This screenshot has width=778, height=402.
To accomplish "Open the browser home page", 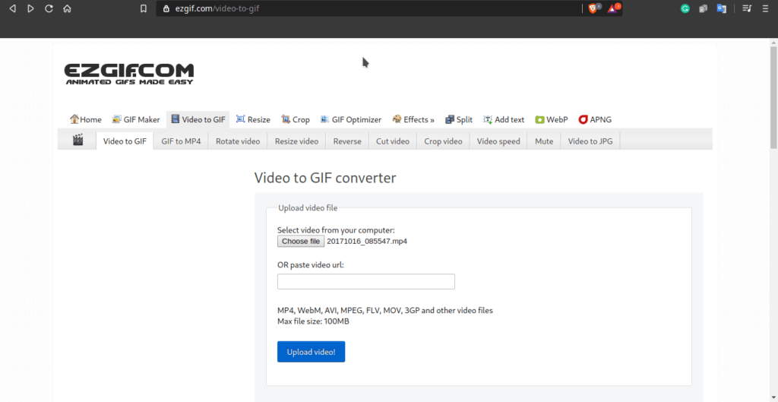I will (x=67, y=8).
